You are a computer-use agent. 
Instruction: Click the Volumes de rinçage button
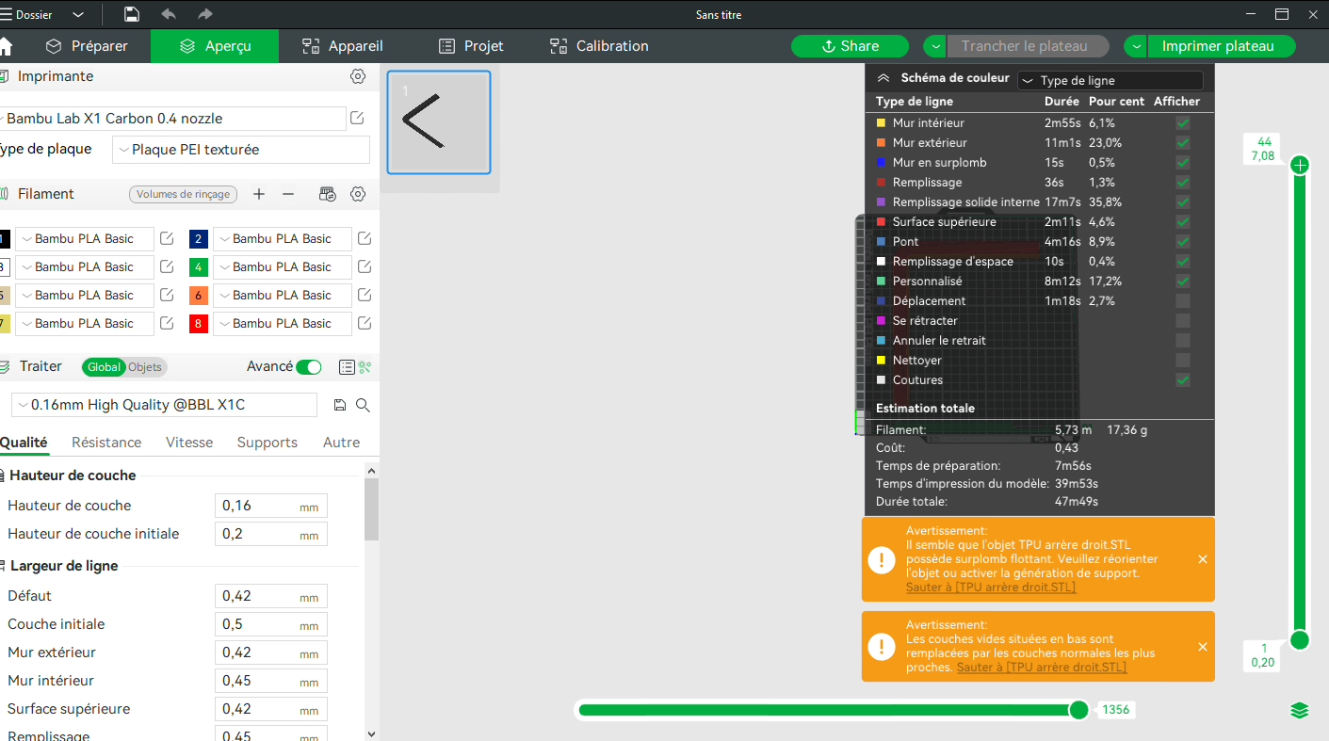tap(183, 194)
